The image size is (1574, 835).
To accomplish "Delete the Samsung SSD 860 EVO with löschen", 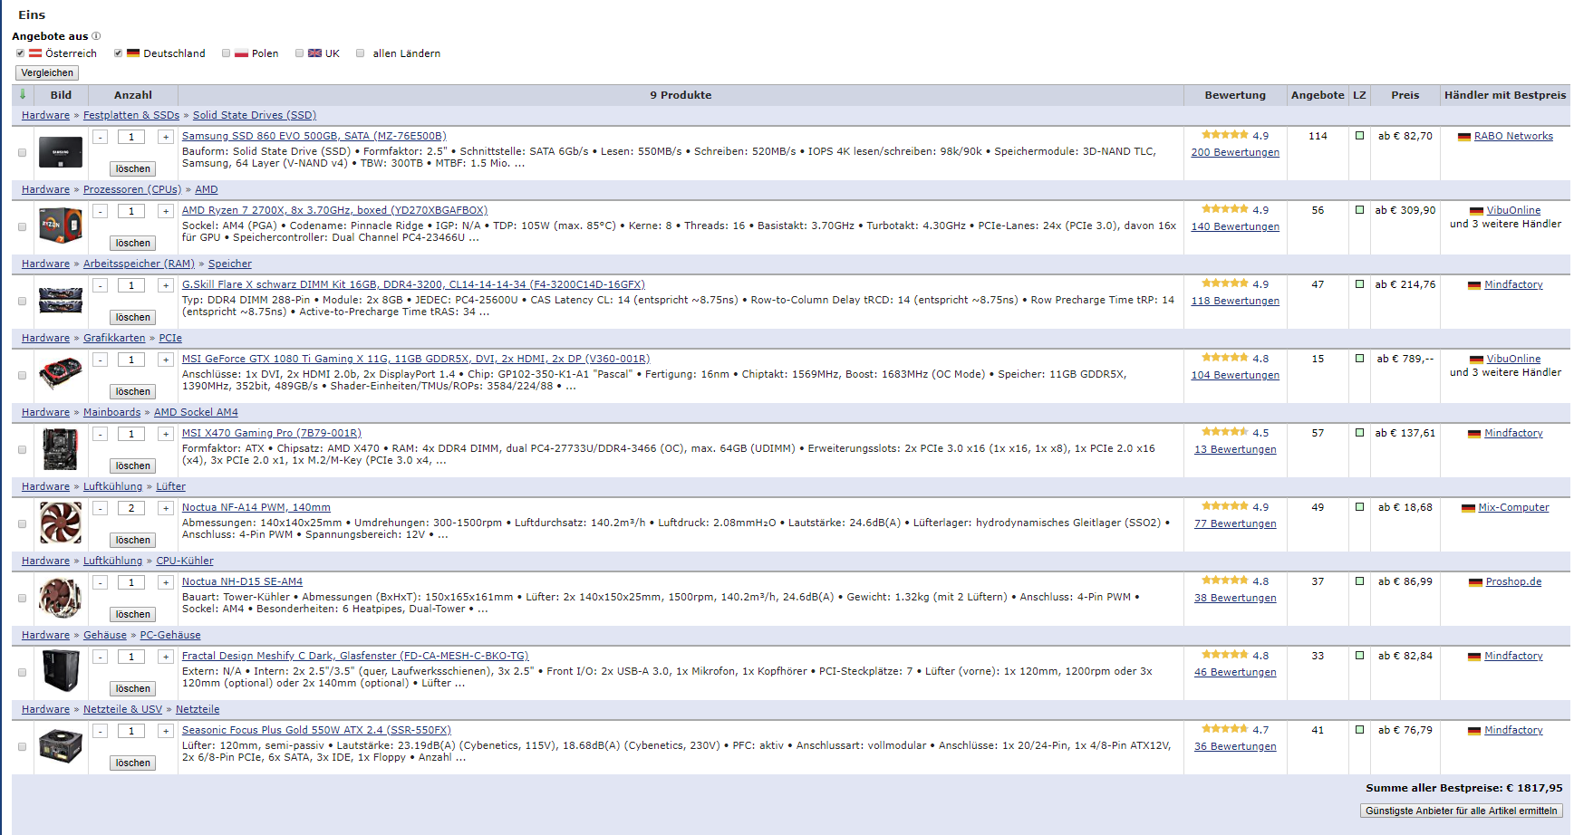I will pyautogui.click(x=133, y=169).
